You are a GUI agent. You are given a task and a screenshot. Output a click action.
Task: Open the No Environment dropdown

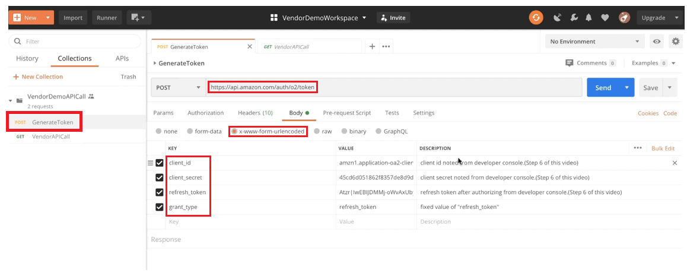[x=594, y=42]
